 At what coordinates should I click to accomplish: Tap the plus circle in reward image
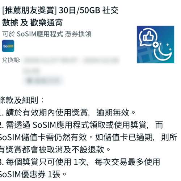point(156,45)
